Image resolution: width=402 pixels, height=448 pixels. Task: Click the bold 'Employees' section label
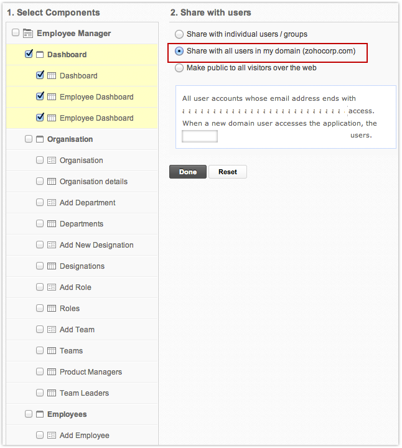[x=67, y=414]
